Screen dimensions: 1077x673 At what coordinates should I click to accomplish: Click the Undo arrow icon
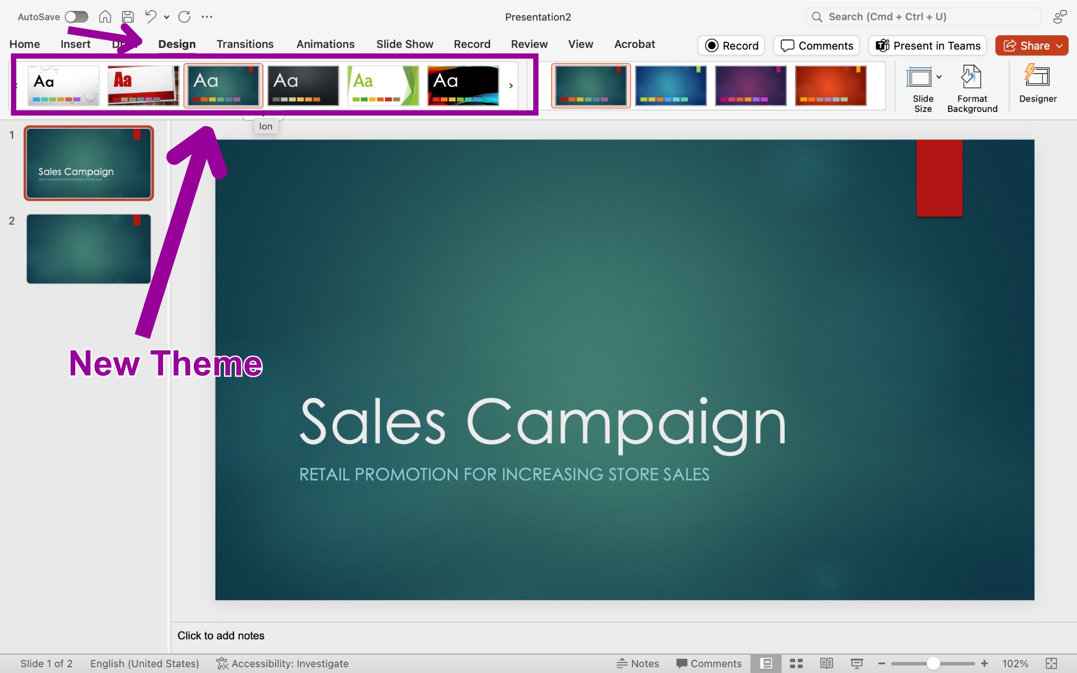coord(150,17)
